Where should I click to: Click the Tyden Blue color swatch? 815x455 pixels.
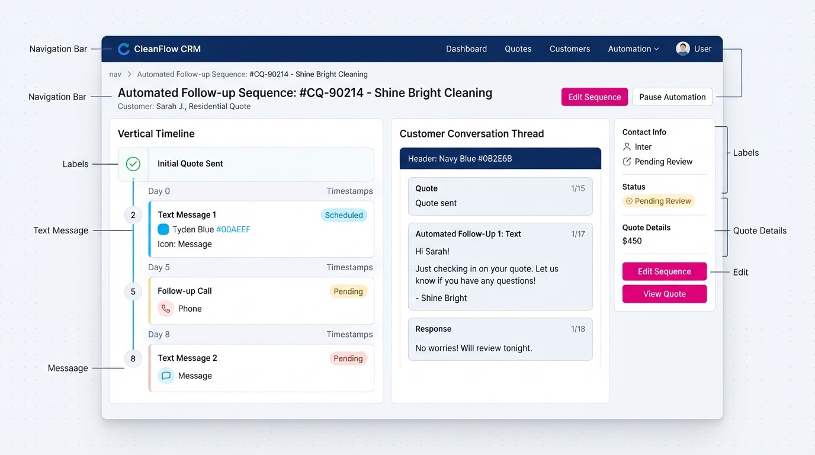pyautogui.click(x=163, y=230)
